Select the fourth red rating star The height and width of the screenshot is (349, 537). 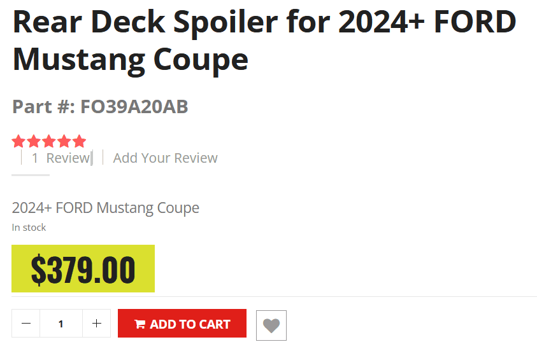(x=64, y=141)
